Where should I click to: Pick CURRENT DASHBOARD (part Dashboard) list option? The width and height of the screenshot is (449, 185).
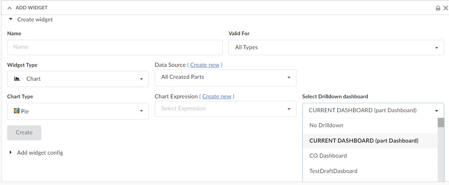click(x=363, y=141)
